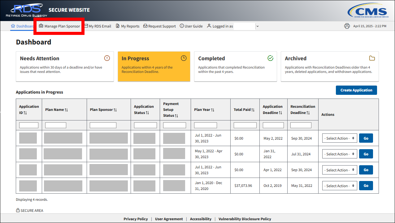Click the RDS Retiree Drug Subsidy logo

click(x=26, y=11)
